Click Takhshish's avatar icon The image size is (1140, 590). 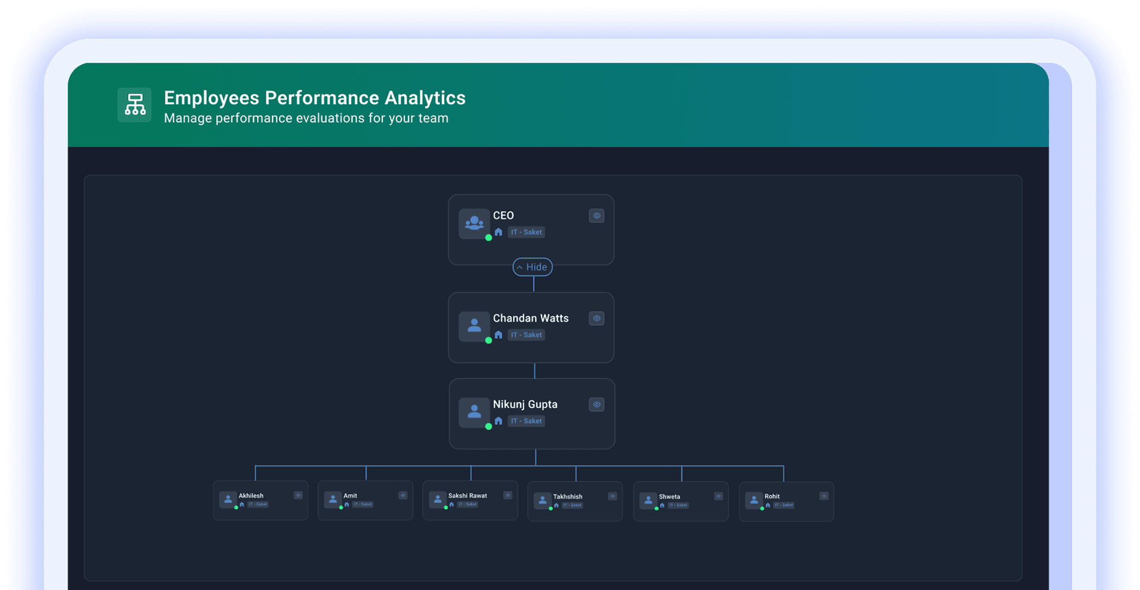[542, 501]
